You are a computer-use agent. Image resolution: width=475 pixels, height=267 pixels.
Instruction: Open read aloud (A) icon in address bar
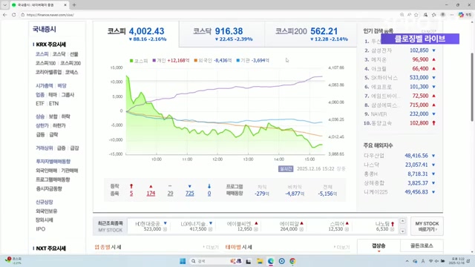coord(409,15)
